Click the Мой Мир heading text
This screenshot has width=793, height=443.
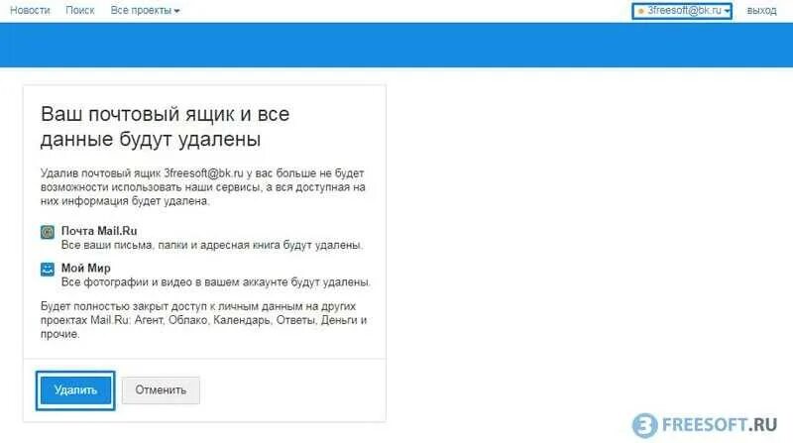86,268
